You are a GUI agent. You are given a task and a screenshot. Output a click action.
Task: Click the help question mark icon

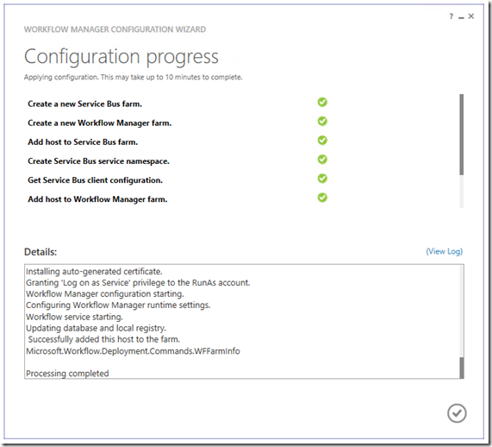452,16
